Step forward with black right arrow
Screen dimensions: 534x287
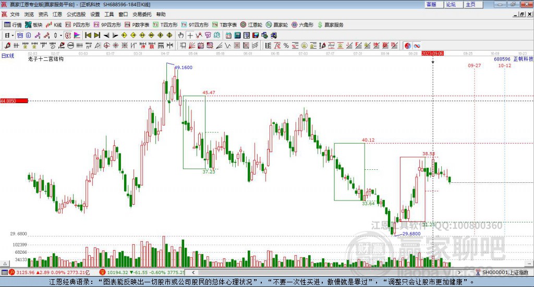coord(115,35)
